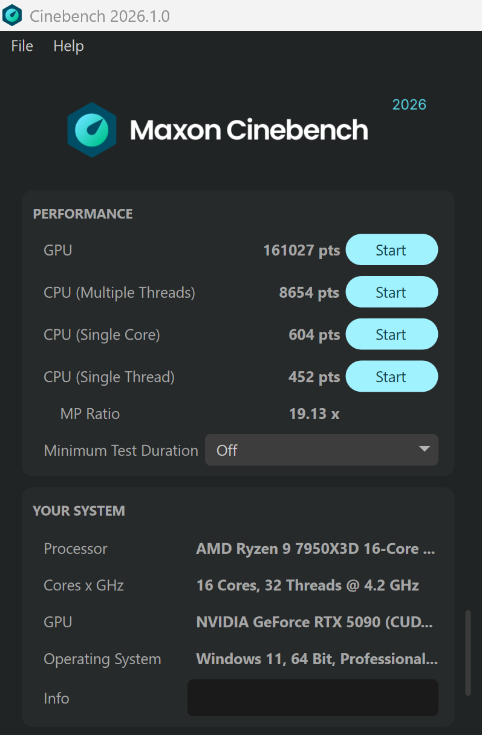Screen dimensions: 482x735
Task: Select the GPU score of 161027 pts
Action: [x=302, y=249]
